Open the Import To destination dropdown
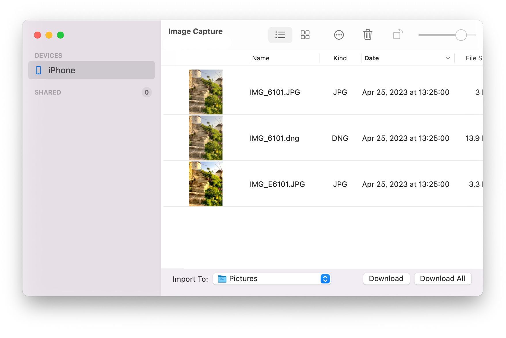This screenshot has height=338, width=506. tap(324, 279)
